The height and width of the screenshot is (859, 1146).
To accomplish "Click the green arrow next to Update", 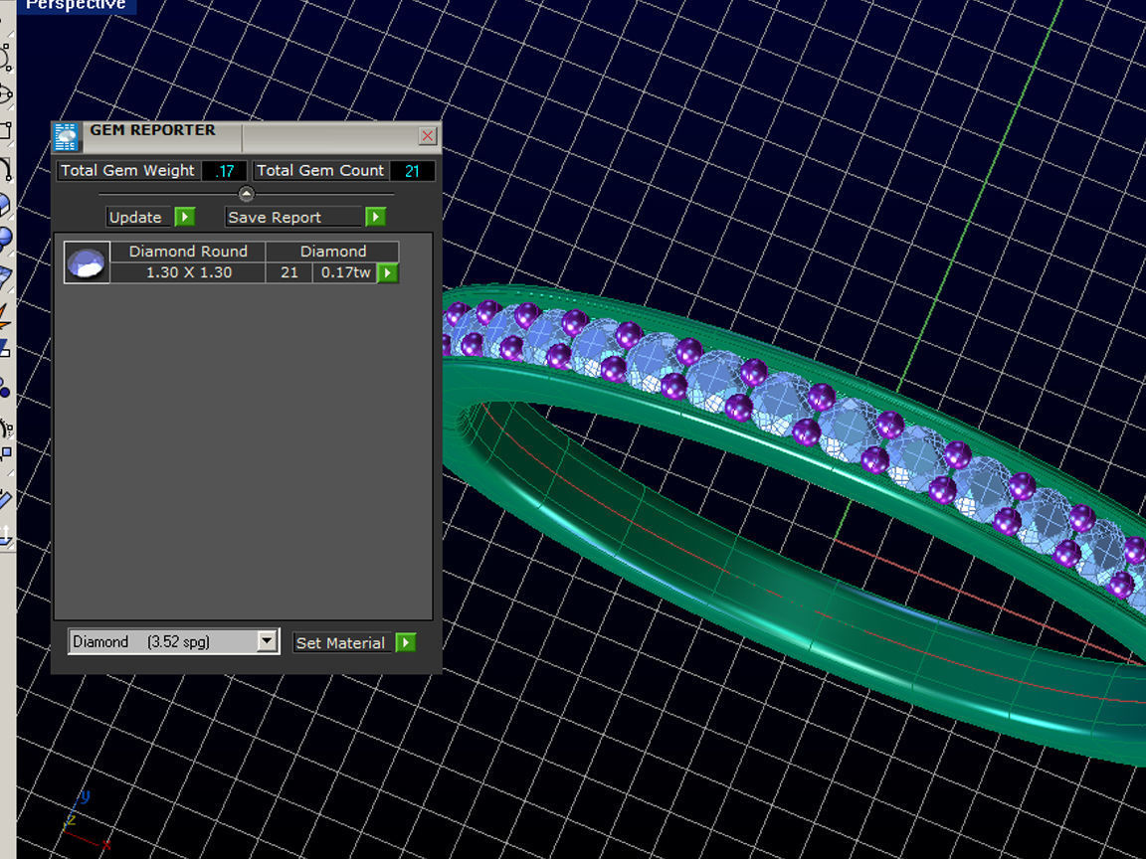I will (185, 217).
